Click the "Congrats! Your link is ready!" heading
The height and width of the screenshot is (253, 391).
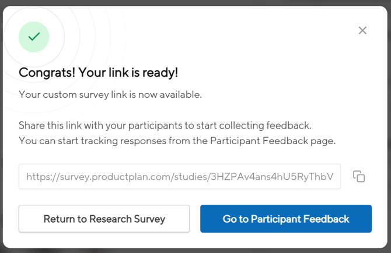point(98,73)
